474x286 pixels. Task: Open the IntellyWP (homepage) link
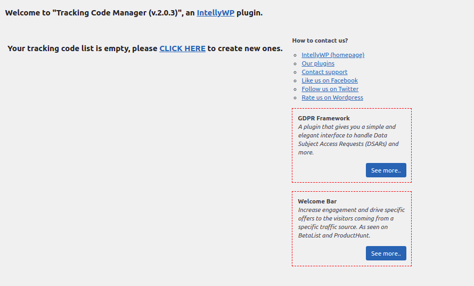pos(333,55)
